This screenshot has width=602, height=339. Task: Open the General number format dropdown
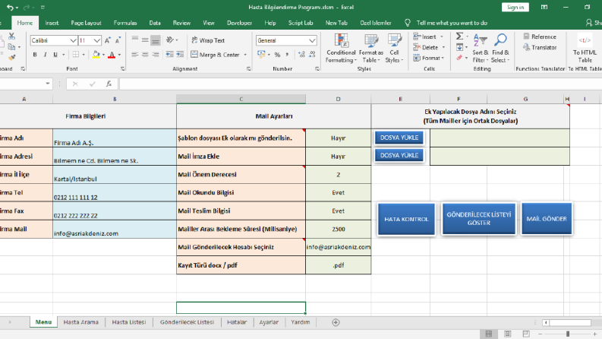[x=312, y=40]
